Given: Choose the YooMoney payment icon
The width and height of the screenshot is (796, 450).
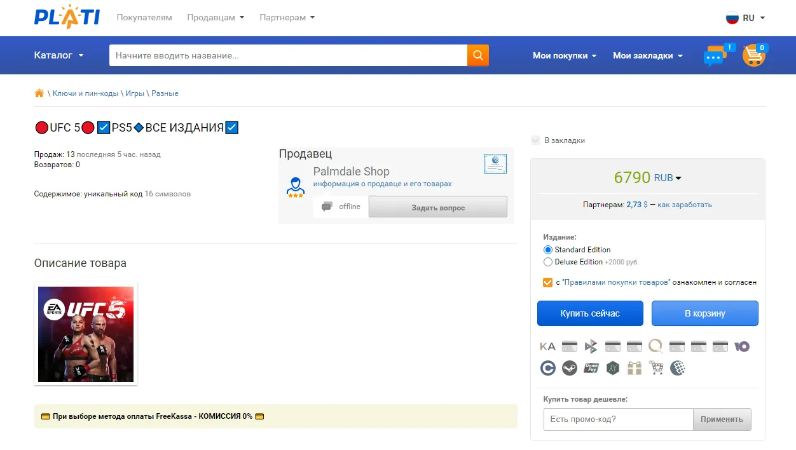Looking at the screenshot, I should (x=742, y=346).
